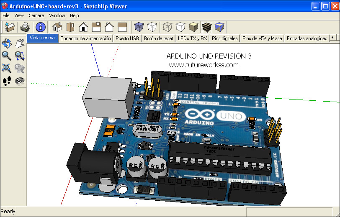Switch to Left view

122,27
